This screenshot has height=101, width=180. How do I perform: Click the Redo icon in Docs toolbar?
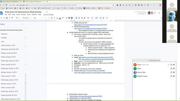4,18
